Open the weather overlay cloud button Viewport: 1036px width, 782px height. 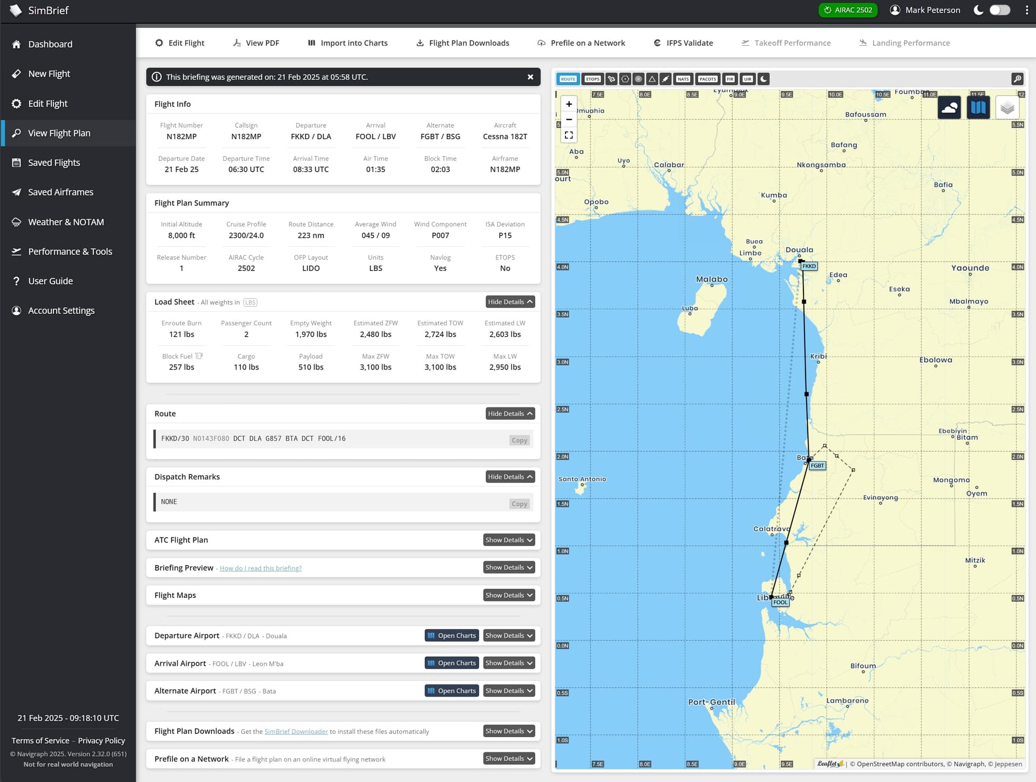click(x=949, y=107)
